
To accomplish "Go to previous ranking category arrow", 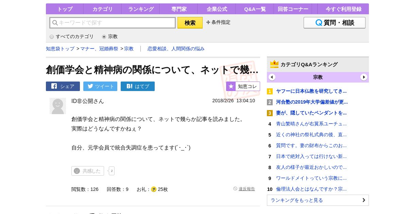I will (x=272, y=77).
